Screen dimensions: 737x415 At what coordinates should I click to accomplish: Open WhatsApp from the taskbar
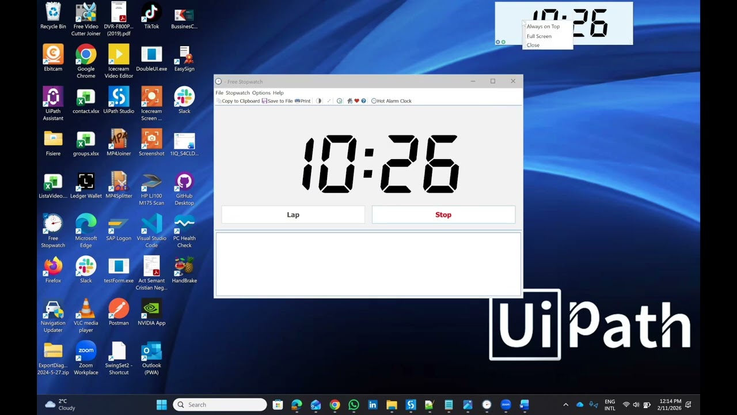(354, 405)
